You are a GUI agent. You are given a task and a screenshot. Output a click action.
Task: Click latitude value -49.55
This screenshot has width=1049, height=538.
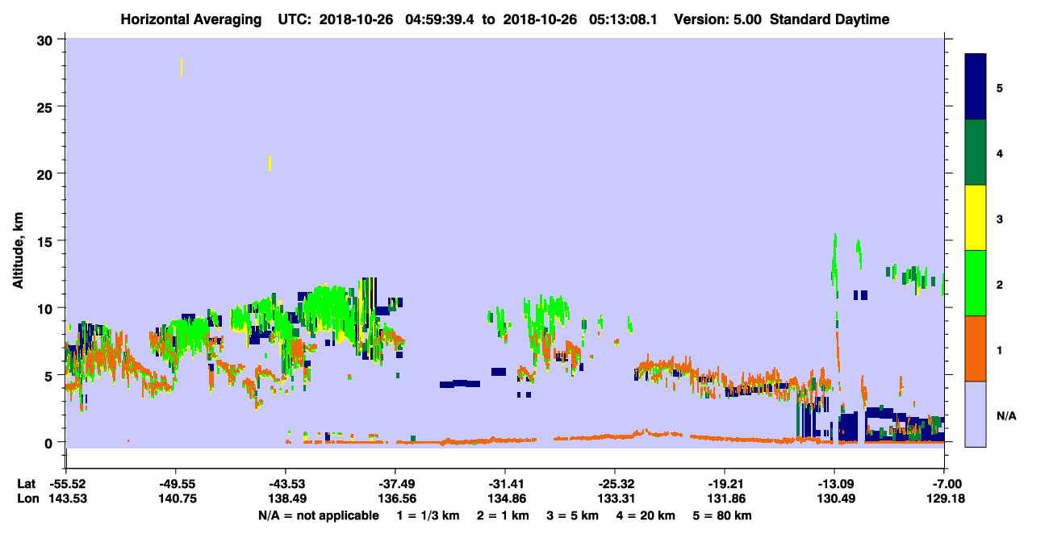tap(175, 484)
